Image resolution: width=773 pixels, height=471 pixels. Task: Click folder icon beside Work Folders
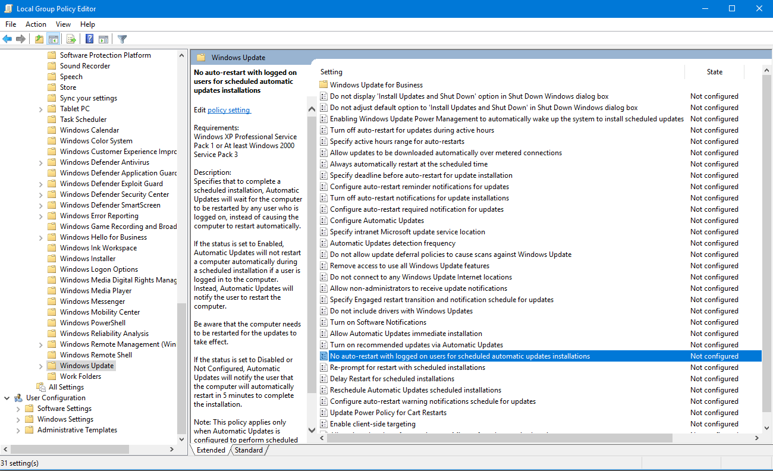(52, 376)
